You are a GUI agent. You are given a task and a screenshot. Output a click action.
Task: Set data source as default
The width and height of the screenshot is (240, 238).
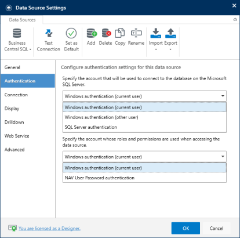point(71,40)
